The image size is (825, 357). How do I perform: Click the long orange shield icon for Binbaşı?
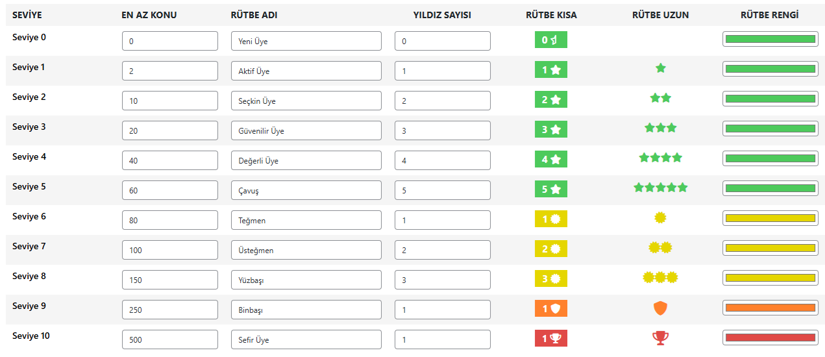[661, 308]
